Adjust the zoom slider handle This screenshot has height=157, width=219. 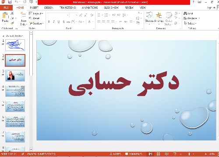189,154
